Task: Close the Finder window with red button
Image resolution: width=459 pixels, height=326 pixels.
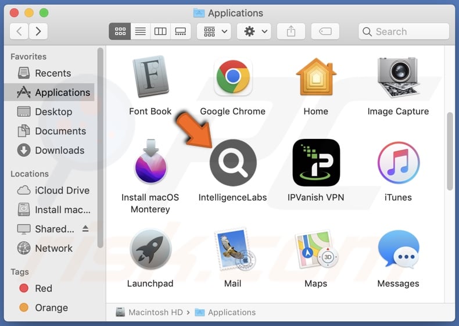Action: 14,13
